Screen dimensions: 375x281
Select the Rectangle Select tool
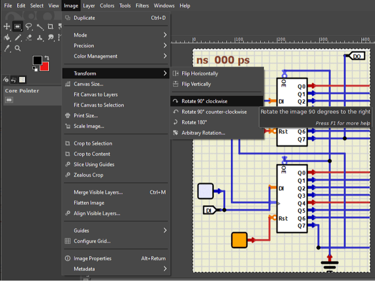[x=17, y=27]
